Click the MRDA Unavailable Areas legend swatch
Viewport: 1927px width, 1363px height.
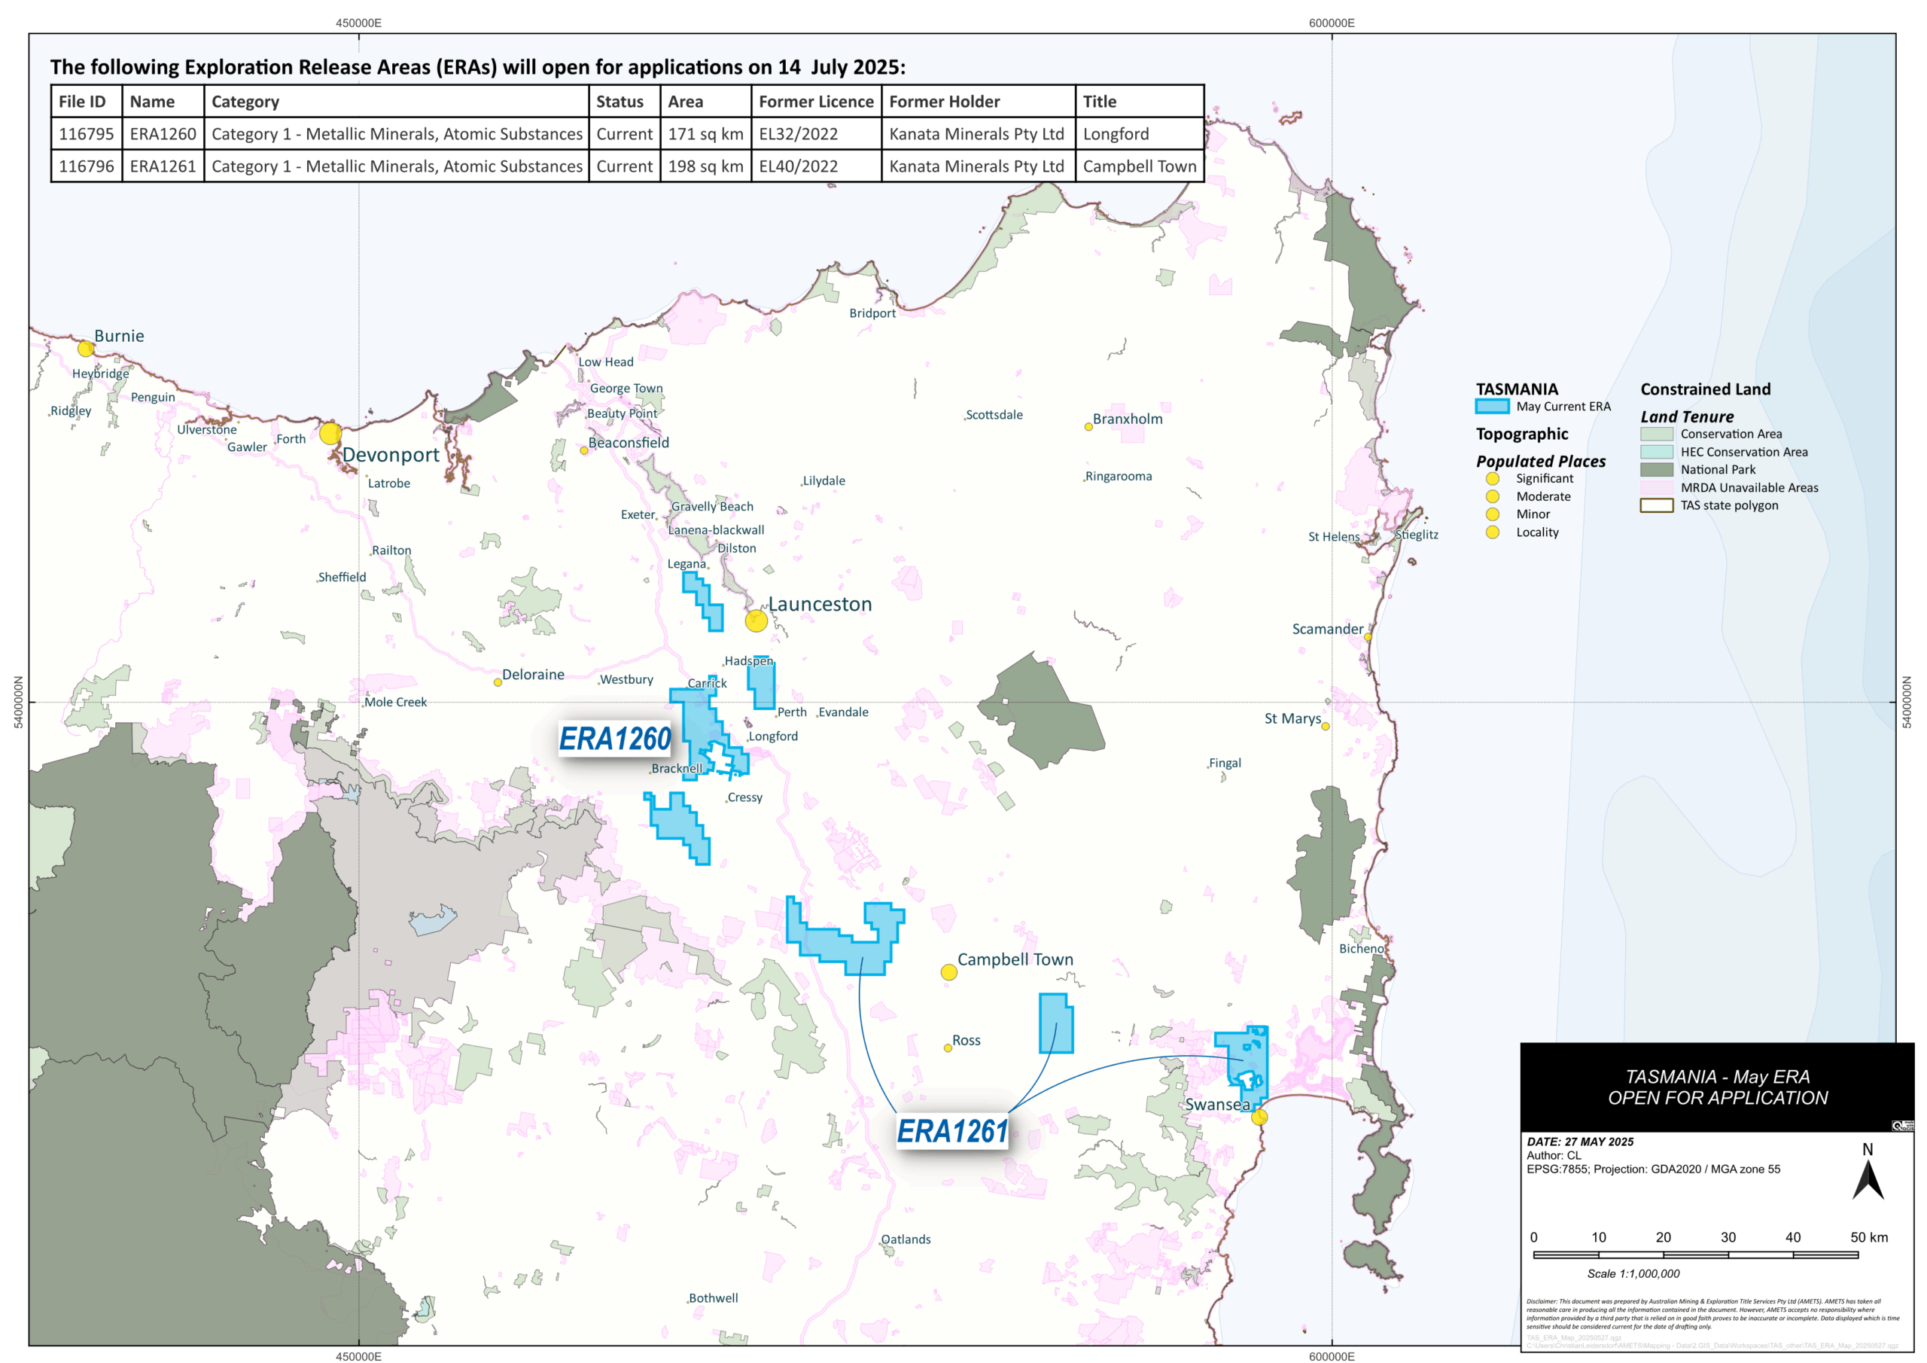1656,487
